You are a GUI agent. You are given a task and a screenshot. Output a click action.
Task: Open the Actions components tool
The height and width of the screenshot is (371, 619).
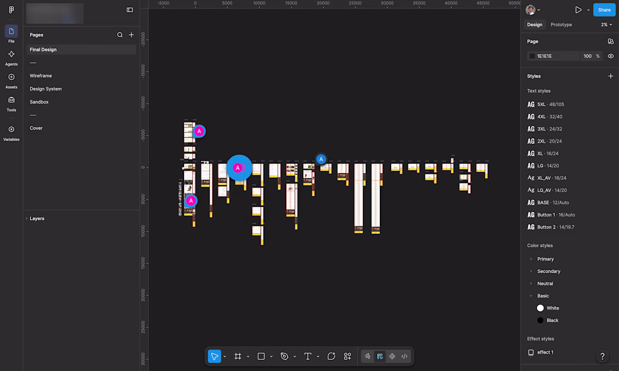(347, 356)
